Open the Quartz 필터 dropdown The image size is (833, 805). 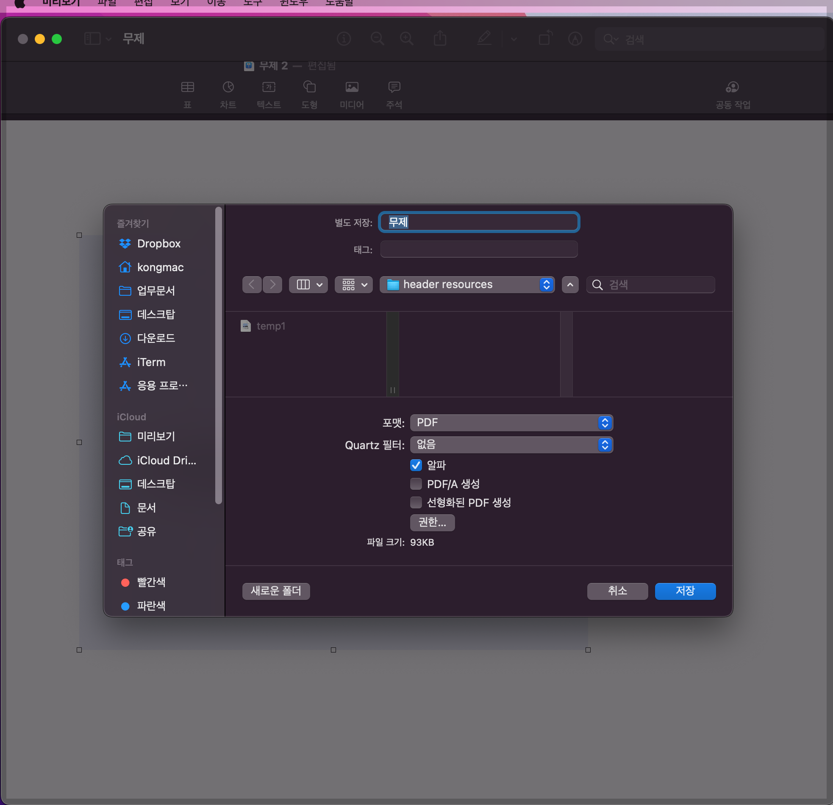(511, 444)
